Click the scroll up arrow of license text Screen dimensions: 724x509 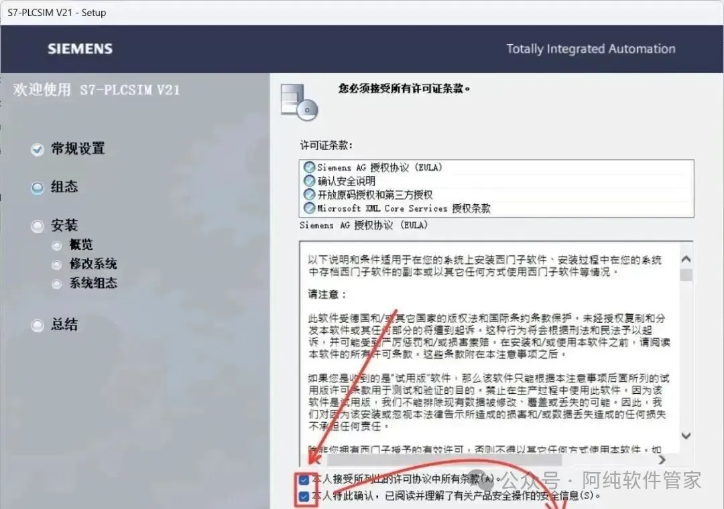click(686, 259)
